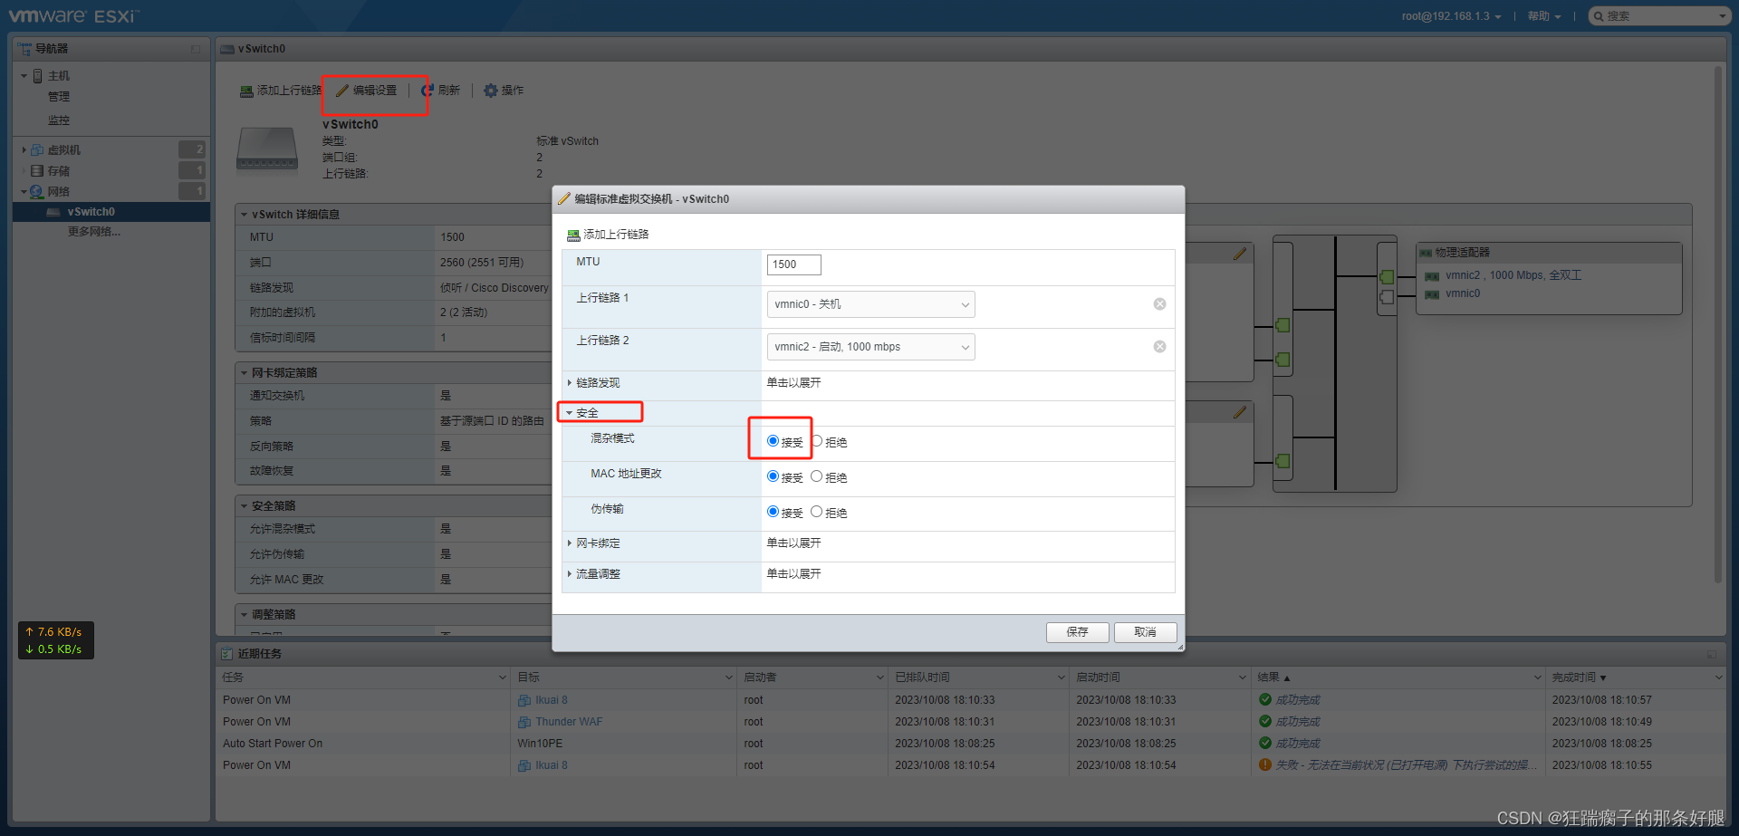Open the 上行链路 2 vmnic2 dropdown
The width and height of the screenshot is (1739, 836).
click(x=871, y=347)
